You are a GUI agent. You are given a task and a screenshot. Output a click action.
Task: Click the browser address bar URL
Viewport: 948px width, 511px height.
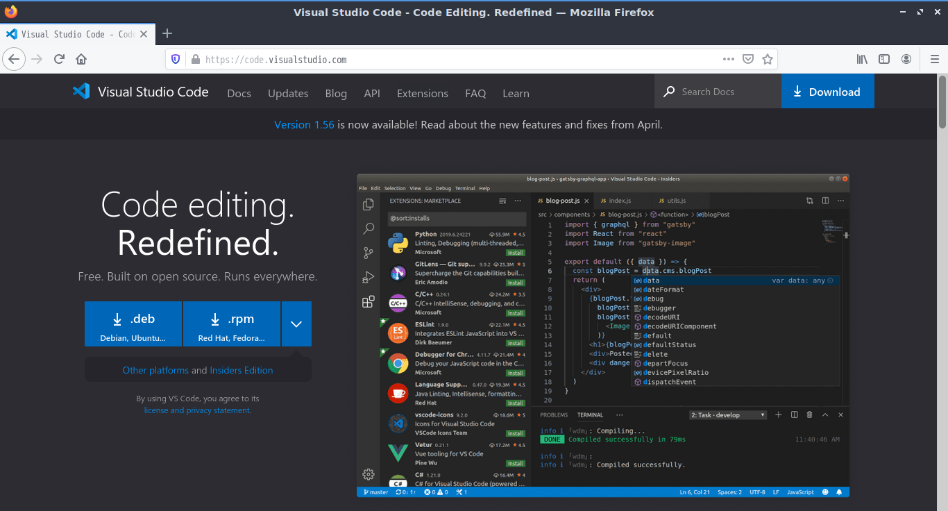[276, 60]
